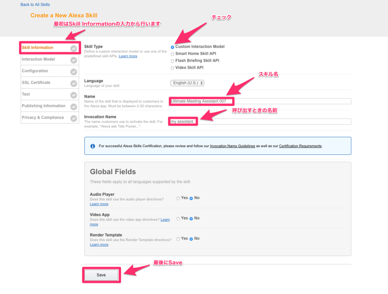Click the Configuration step checkmark icon
Image resolution: width=388 pixels, height=294 pixels.
coord(74,72)
